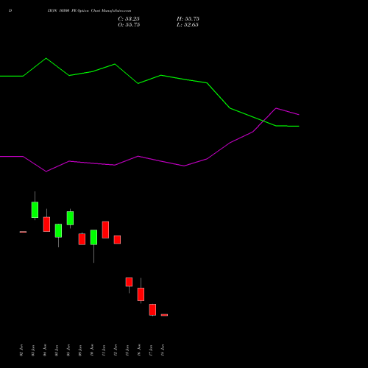
Task: Select the green candlestick for 05 Jan
Action: pyautogui.click(x=58, y=230)
